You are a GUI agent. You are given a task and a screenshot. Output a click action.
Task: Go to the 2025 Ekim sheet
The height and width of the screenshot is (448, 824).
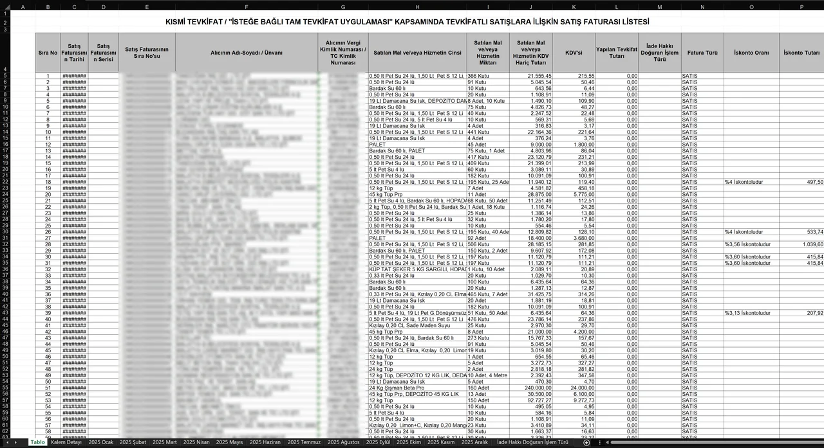tap(409, 443)
